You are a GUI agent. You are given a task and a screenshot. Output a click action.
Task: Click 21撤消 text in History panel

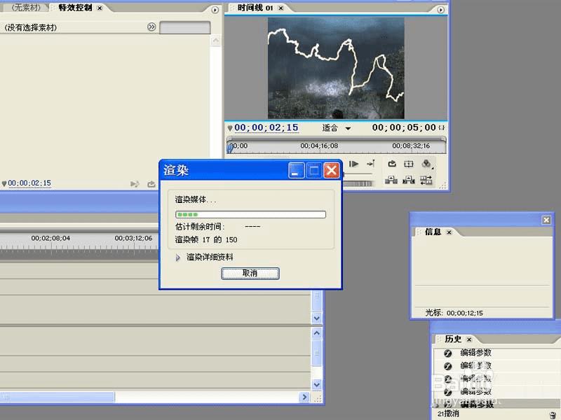pos(448,414)
